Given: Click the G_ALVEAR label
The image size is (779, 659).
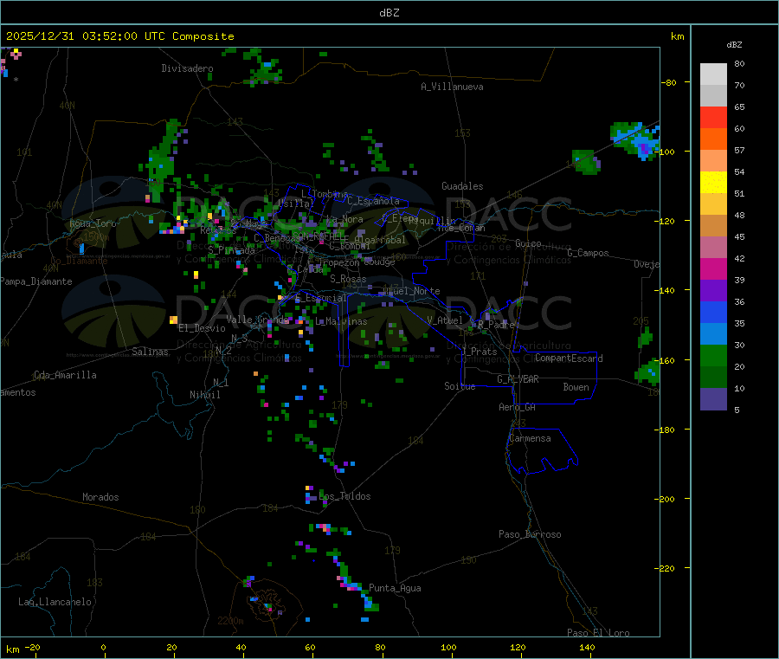Looking at the screenshot, I should coord(518,379).
